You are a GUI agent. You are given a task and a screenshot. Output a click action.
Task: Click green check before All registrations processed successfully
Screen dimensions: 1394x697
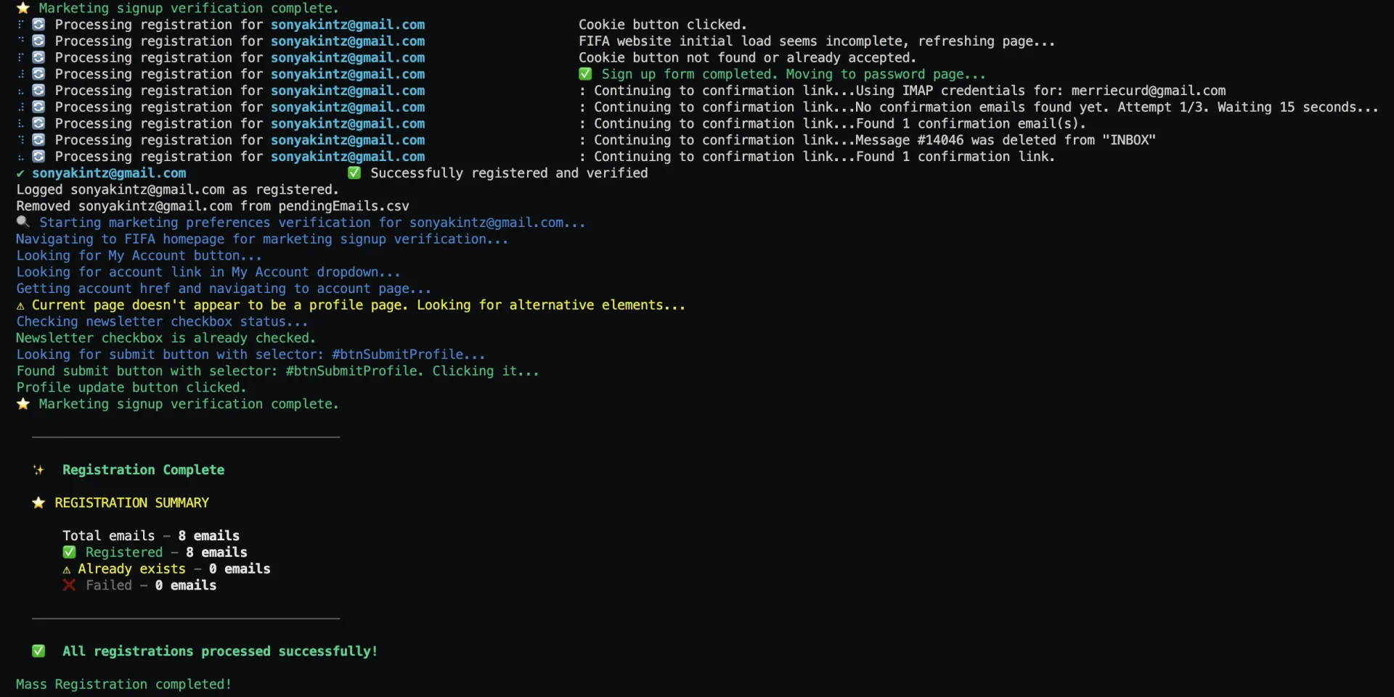click(38, 651)
